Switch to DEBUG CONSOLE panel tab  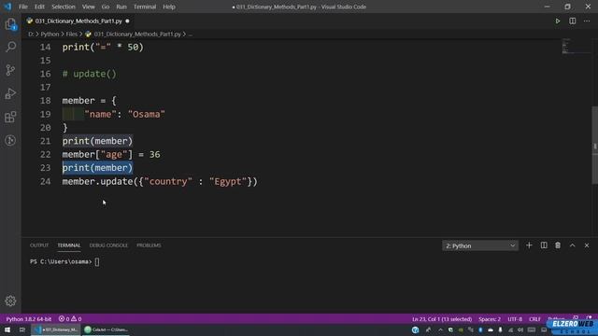tap(108, 245)
